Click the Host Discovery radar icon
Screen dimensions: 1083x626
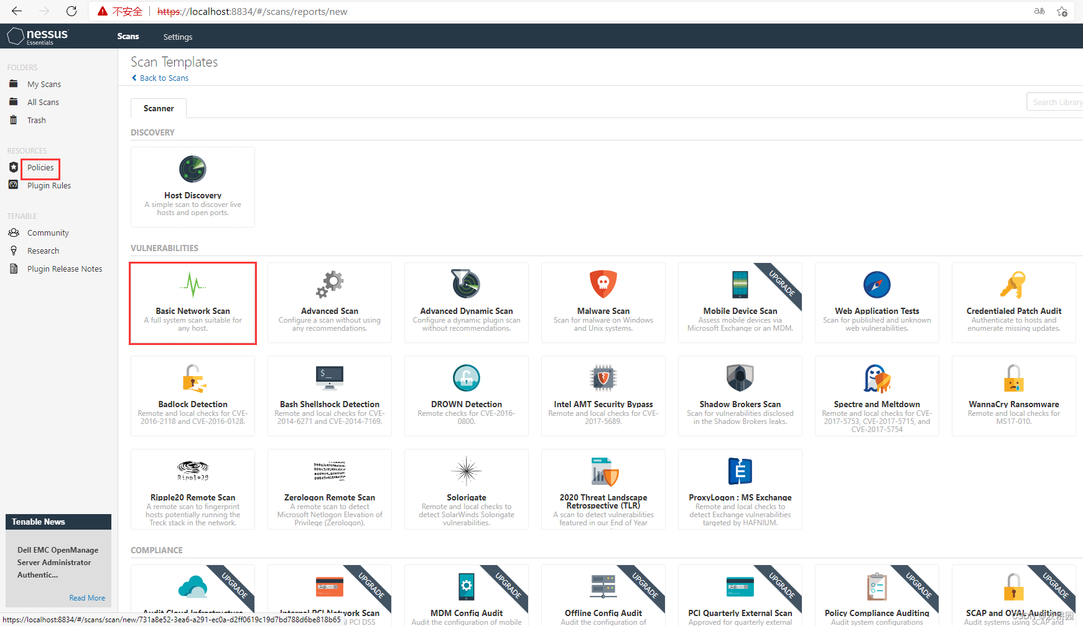193,169
